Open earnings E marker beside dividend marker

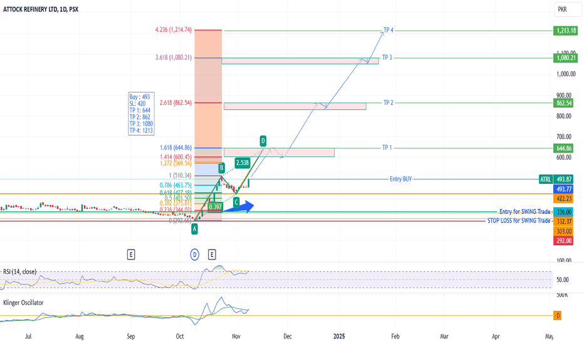coord(212,255)
